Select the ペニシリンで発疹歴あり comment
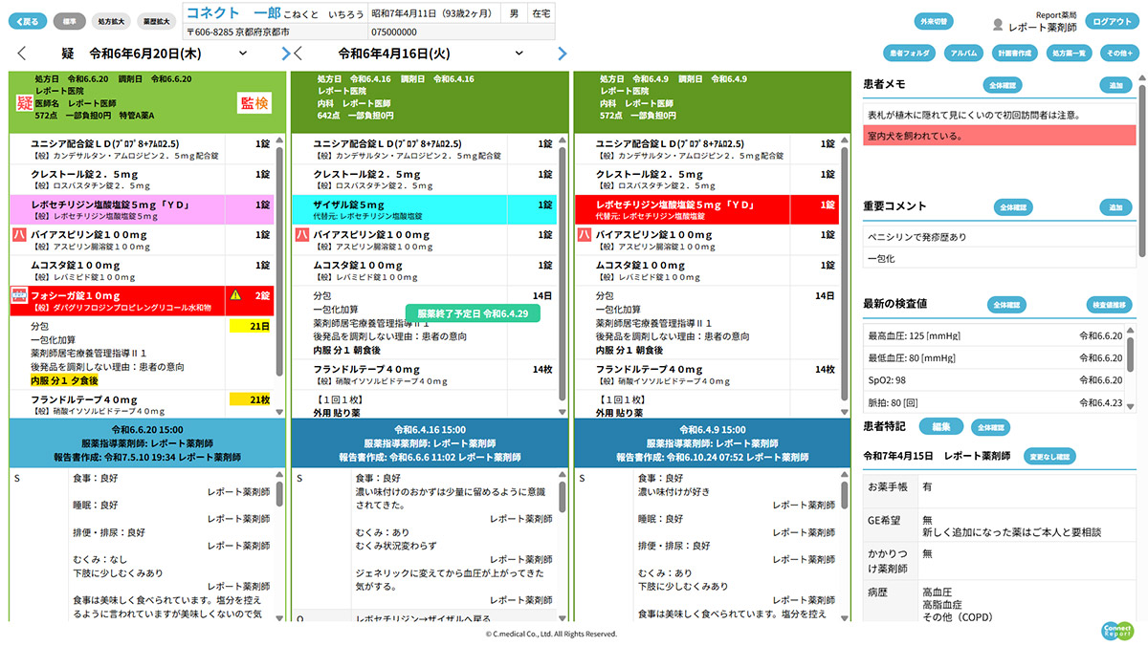This screenshot has height=646, width=1148. [x=999, y=237]
